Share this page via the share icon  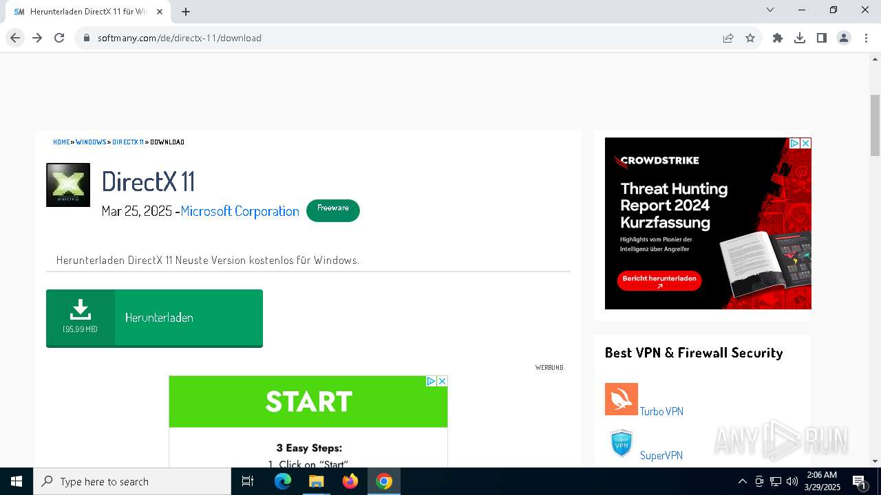point(728,38)
